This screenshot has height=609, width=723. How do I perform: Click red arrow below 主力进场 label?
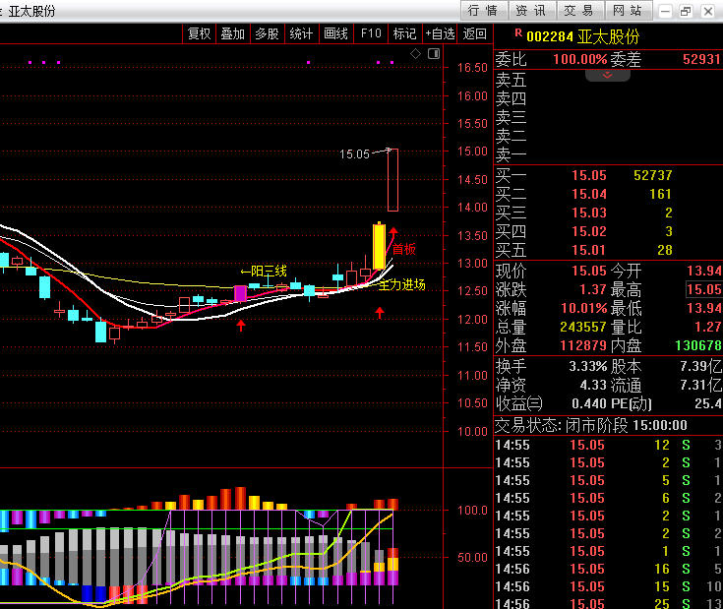coord(380,312)
